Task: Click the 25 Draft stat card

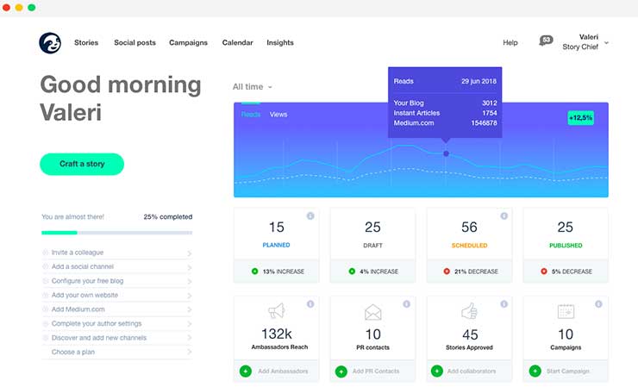Action: [x=372, y=245]
